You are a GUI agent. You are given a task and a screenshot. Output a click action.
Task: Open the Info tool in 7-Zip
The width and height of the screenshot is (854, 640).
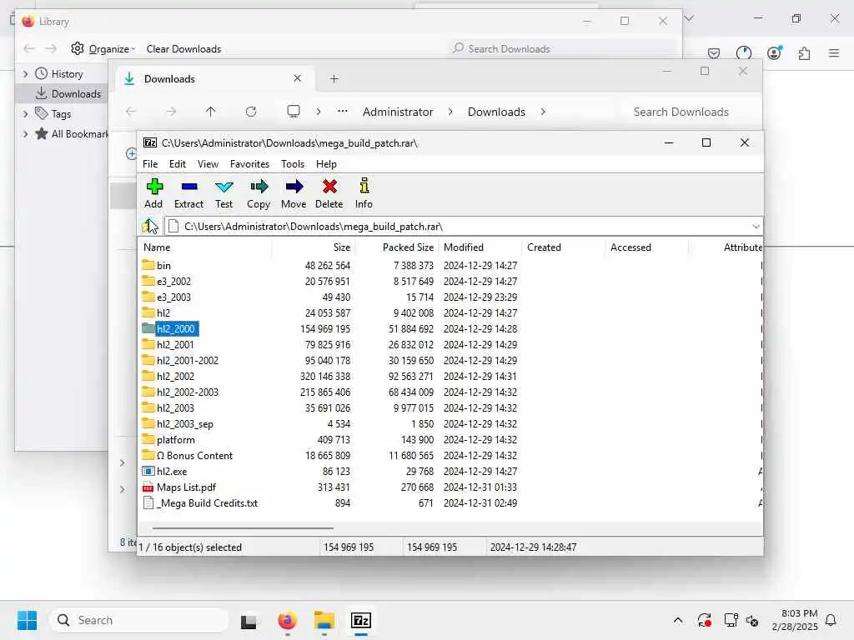coord(364,193)
